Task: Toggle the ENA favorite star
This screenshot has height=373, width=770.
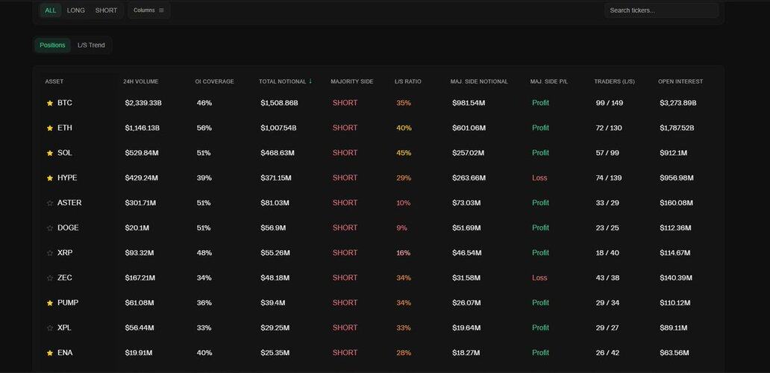Action: coord(50,353)
